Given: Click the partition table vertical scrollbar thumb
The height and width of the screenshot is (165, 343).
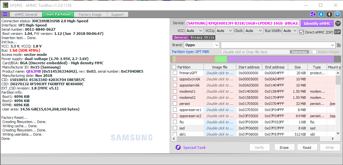Looking at the screenshot, I should tap(338, 79).
